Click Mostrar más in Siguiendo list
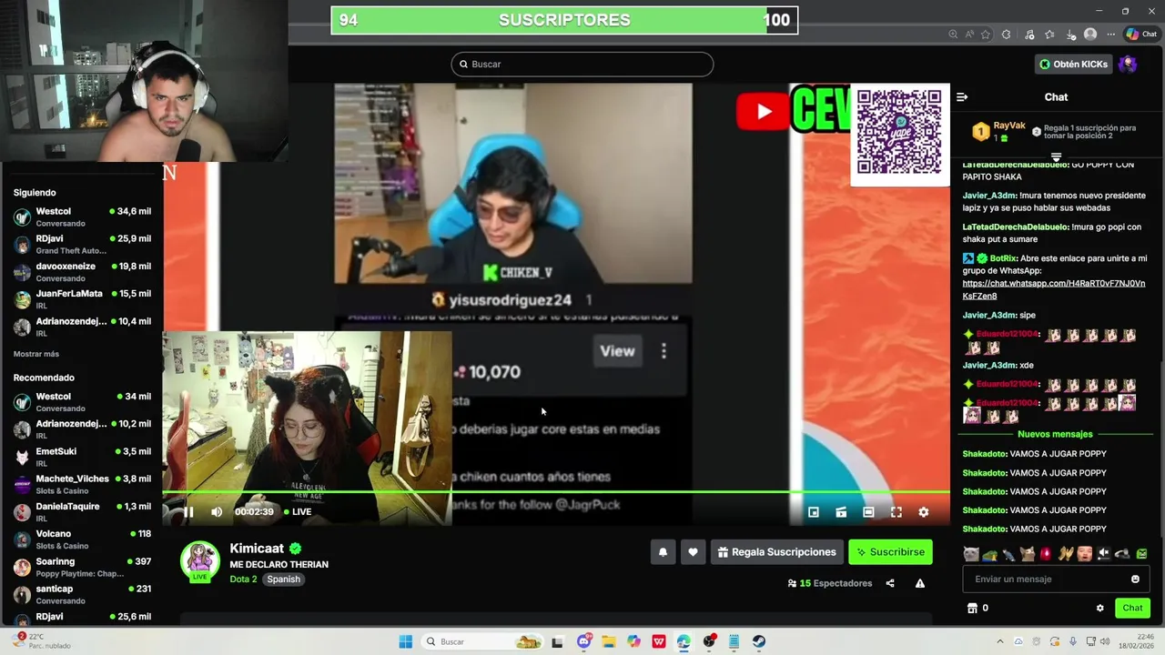Image resolution: width=1165 pixels, height=655 pixels. pyautogui.click(x=36, y=354)
